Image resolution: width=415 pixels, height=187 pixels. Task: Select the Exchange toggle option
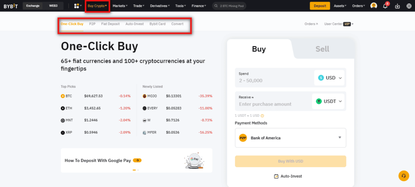point(33,6)
